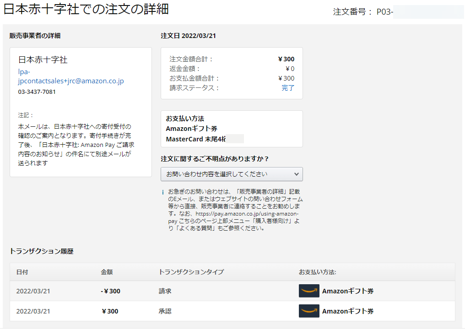Click Amazonギフト券 under お支払い方法 heading

[192, 129]
